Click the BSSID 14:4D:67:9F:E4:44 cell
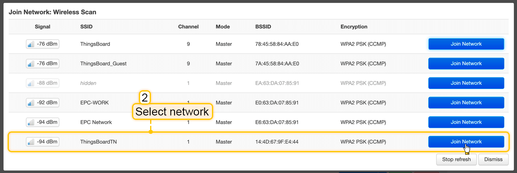Viewport: 517px width, 173px height. pos(277,142)
